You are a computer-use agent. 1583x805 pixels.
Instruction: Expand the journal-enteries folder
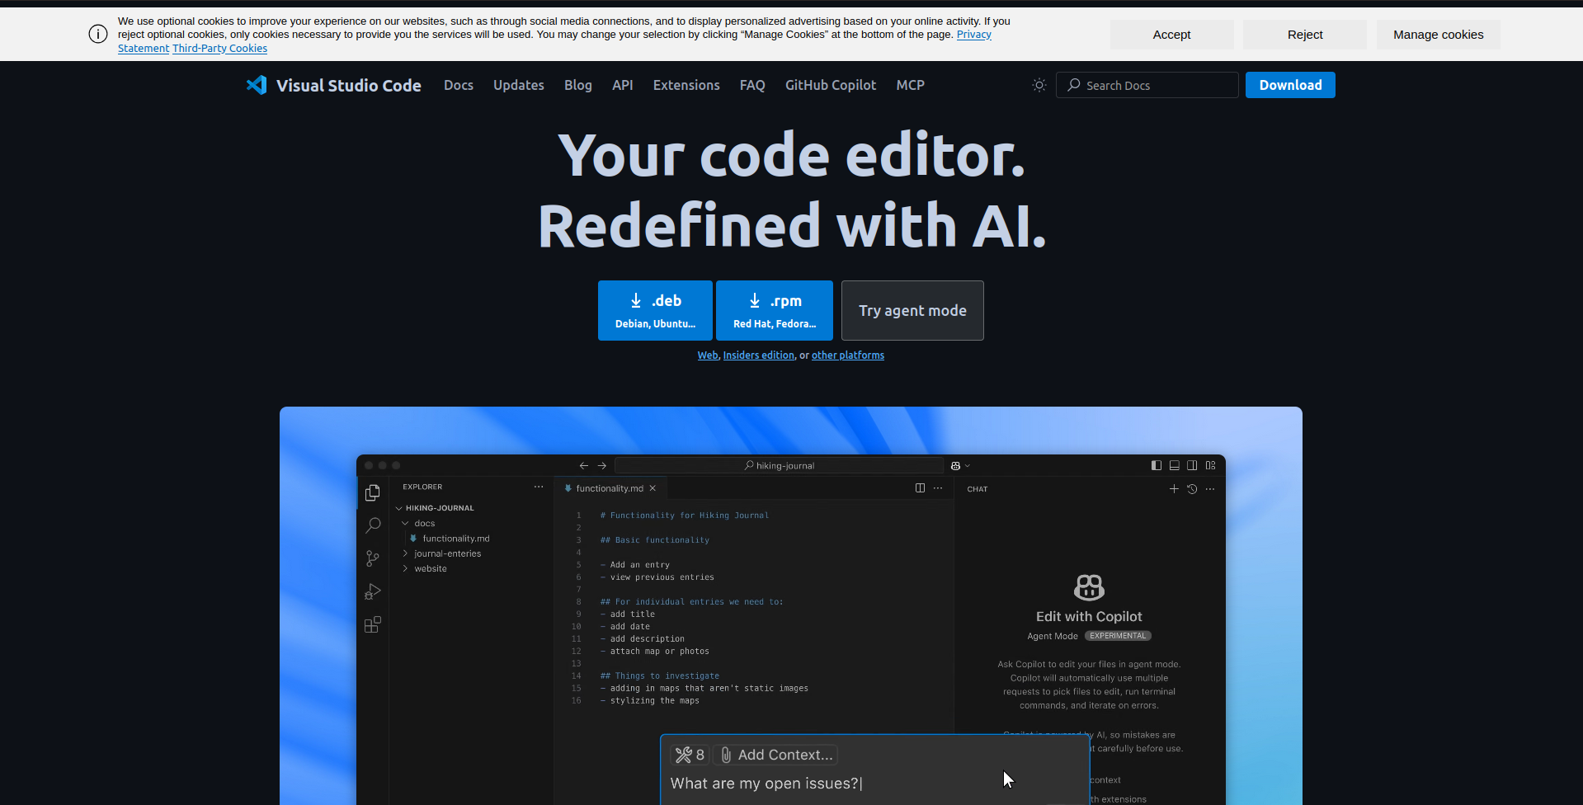(x=447, y=553)
